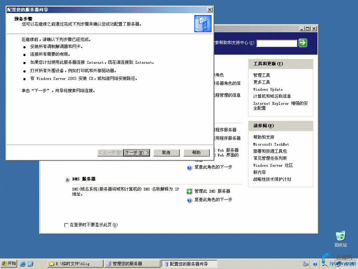The image size is (358, 269).
Task: Open 更多工具 link
Action: pyautogui.click(x=262, y=82)
